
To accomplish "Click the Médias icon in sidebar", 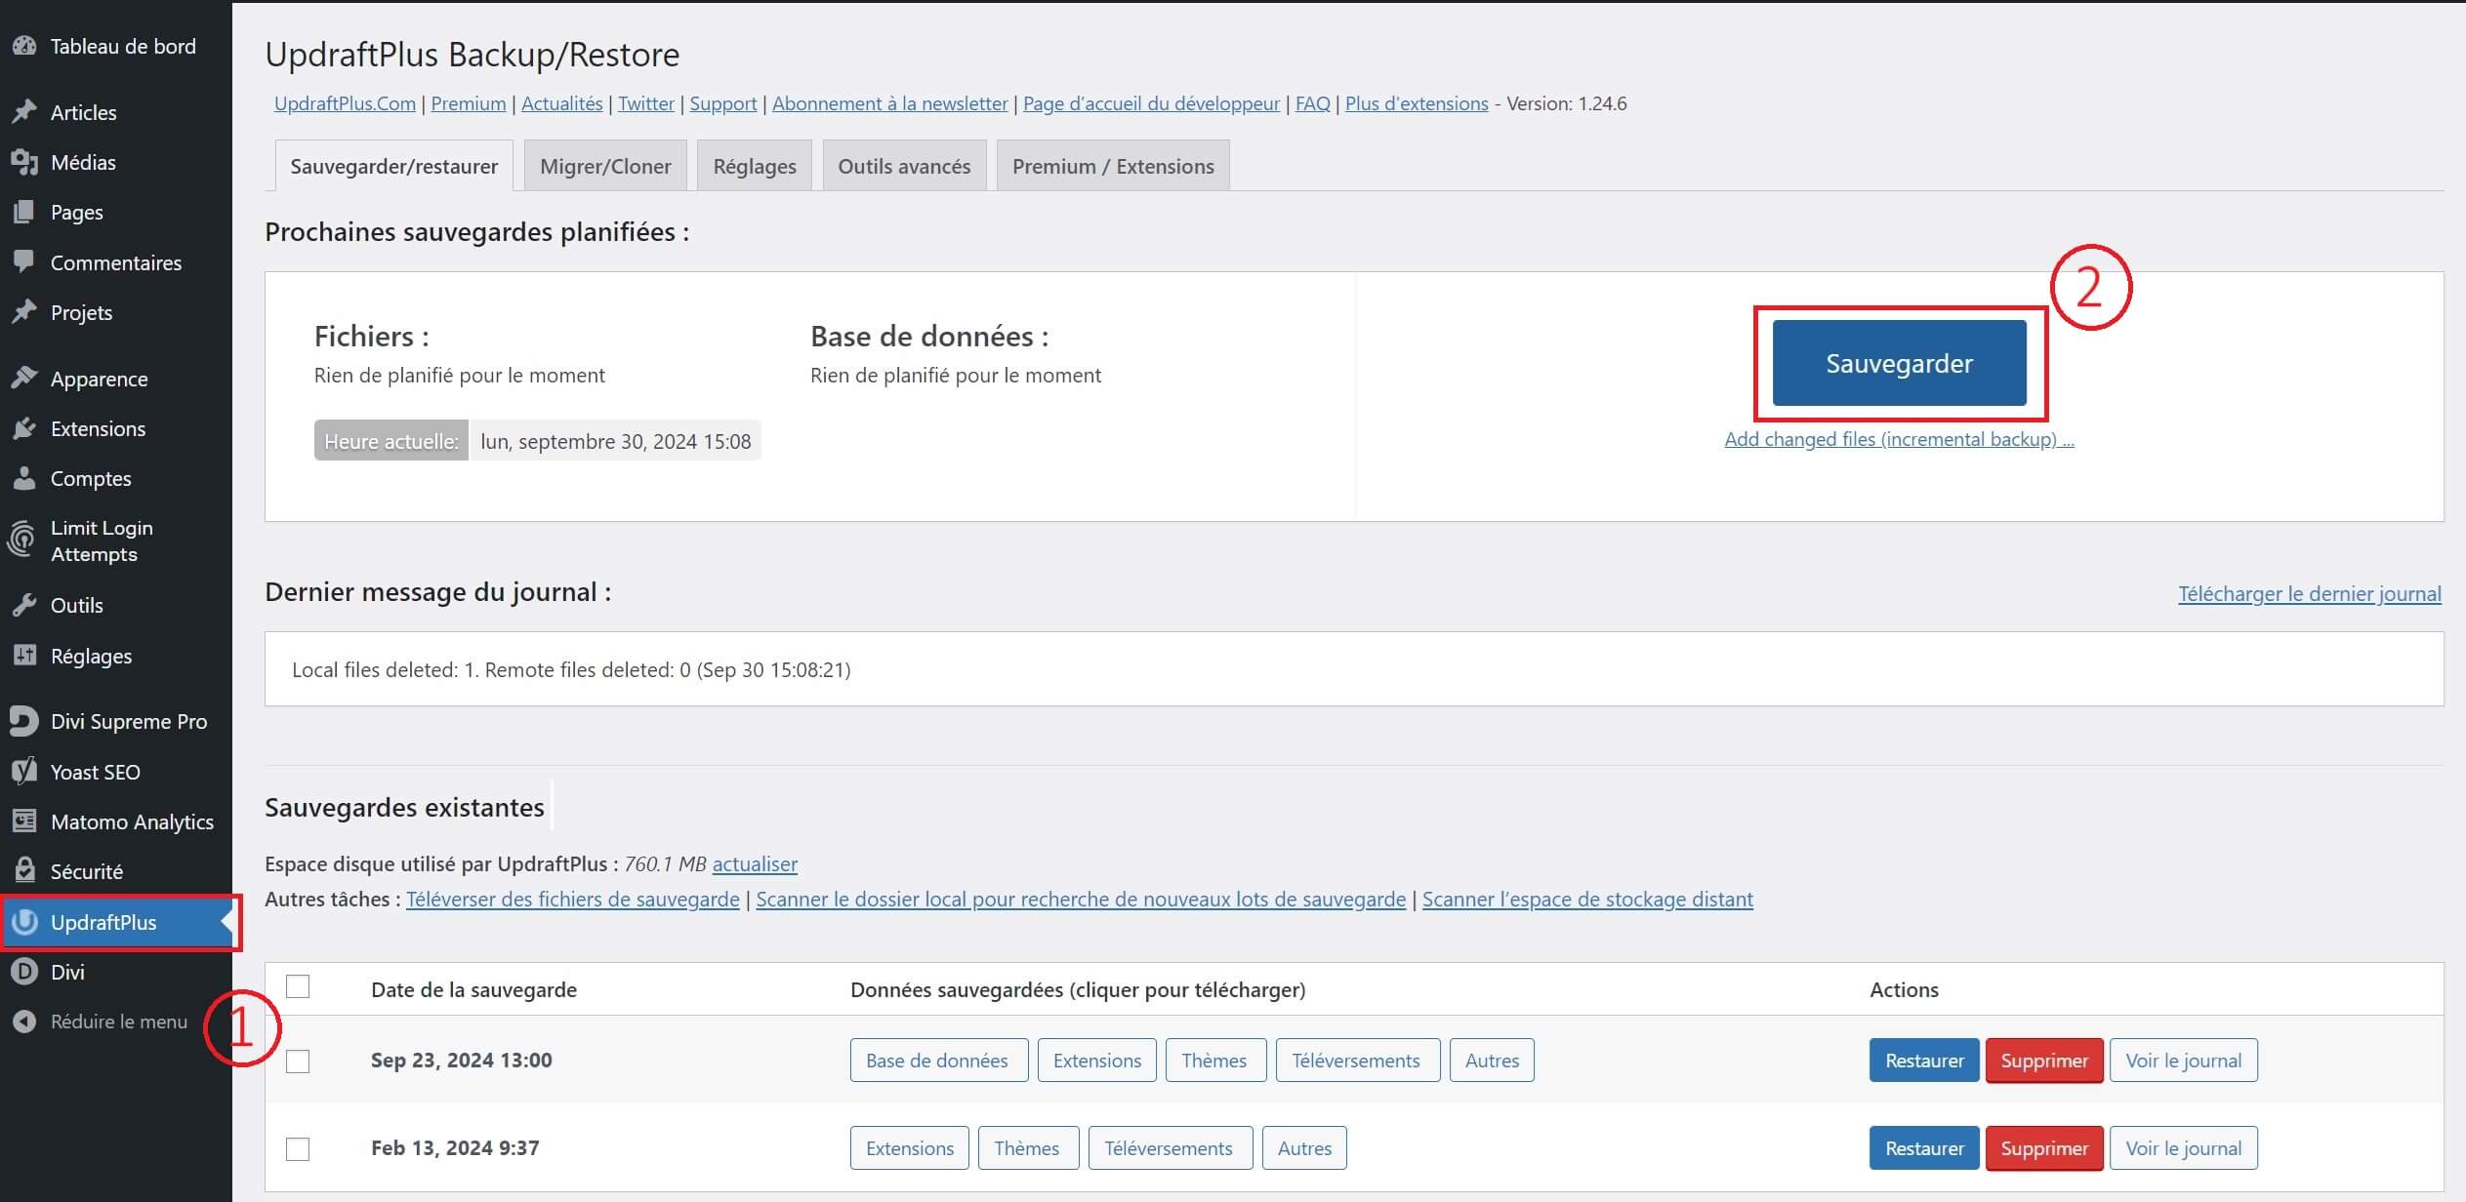I will pos(24,162).
